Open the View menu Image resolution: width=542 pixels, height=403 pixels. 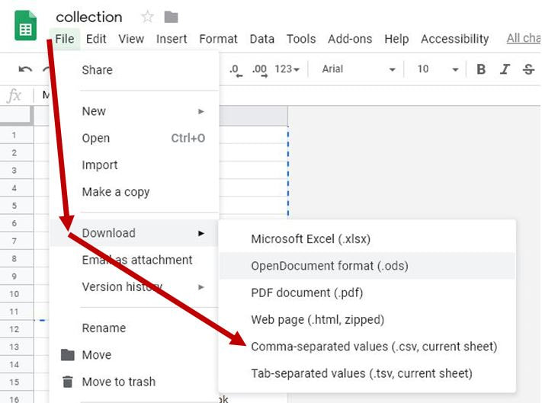[x=131, y=39]
